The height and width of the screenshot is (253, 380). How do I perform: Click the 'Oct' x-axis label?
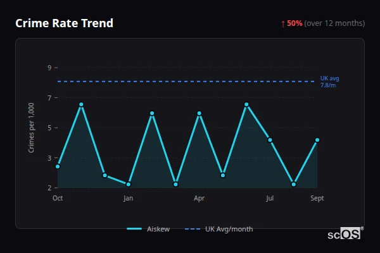58,198
